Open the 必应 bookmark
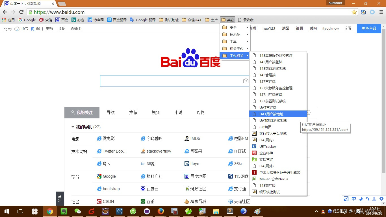This screenshot has width=386, height=217. click(x=78, y=20)
